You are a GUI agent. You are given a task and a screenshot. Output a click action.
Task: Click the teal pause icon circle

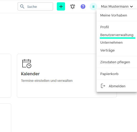pos(93,7)
